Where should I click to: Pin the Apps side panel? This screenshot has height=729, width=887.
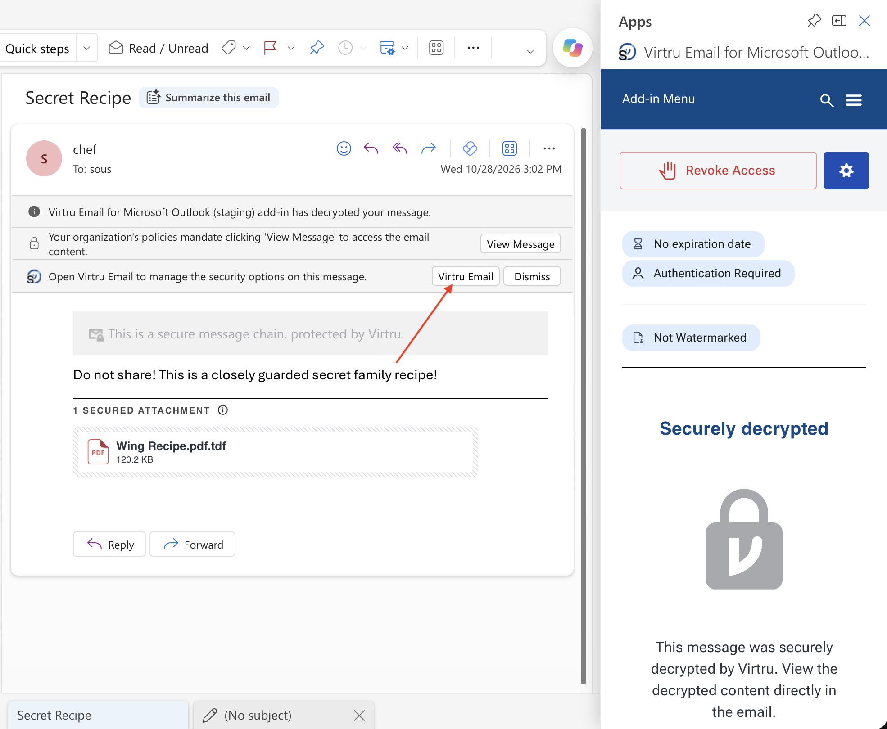point(814,21)
